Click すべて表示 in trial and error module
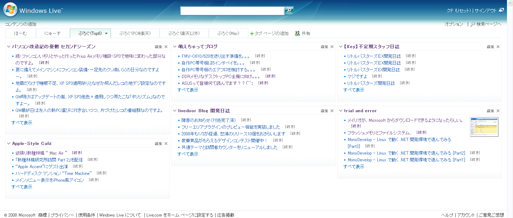The width and height of the screenshot is (513, 218). pos(354,167)
